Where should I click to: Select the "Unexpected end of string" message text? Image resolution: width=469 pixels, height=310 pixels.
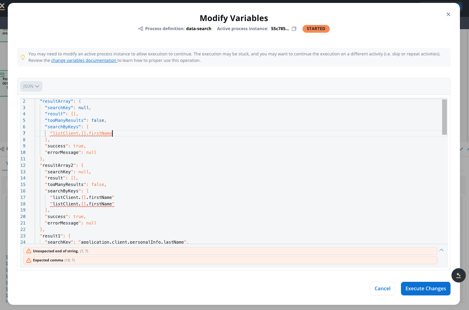coord(55,251)
